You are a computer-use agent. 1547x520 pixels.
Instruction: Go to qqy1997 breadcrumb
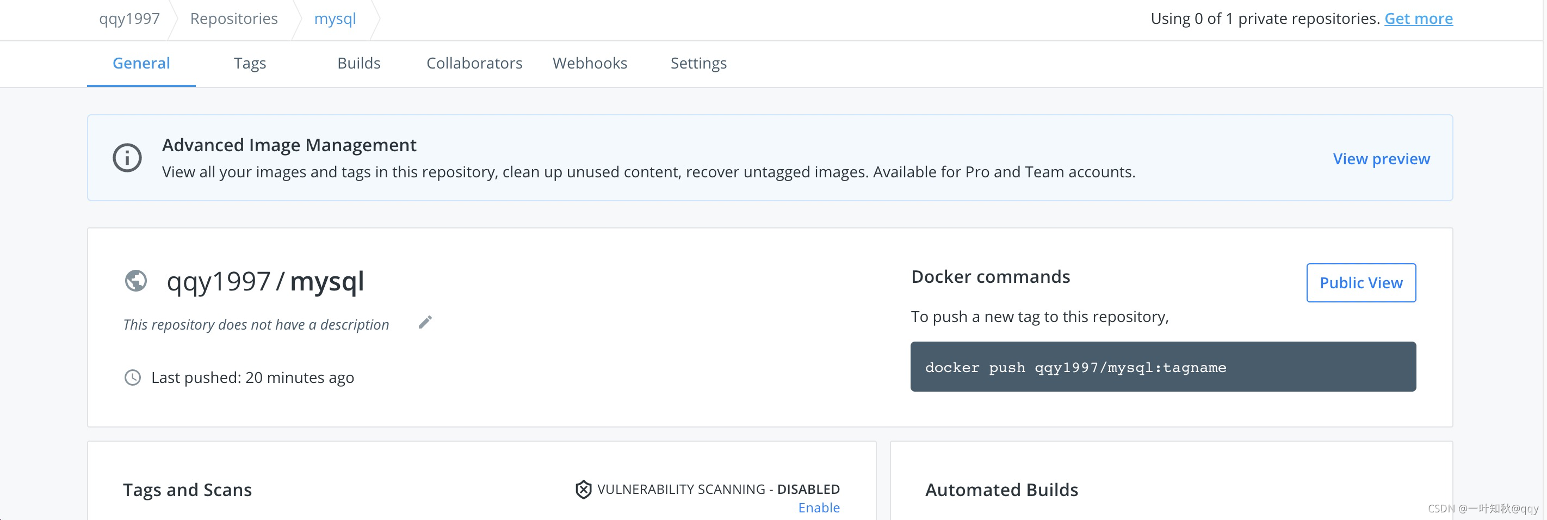tap(129, 18)
